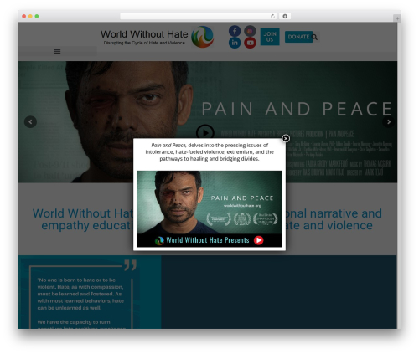Click the yellow minimize window dot
Screen dimensions: 419x354
(30, 16)
